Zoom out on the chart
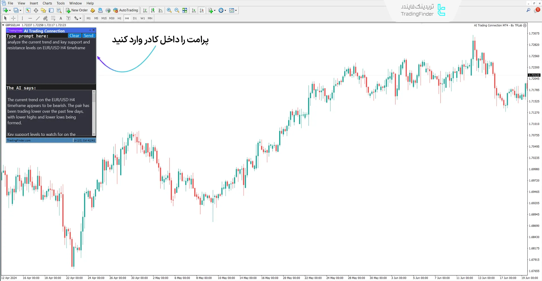Viewport: 542px width, 281px height. [x=177, y=10]
